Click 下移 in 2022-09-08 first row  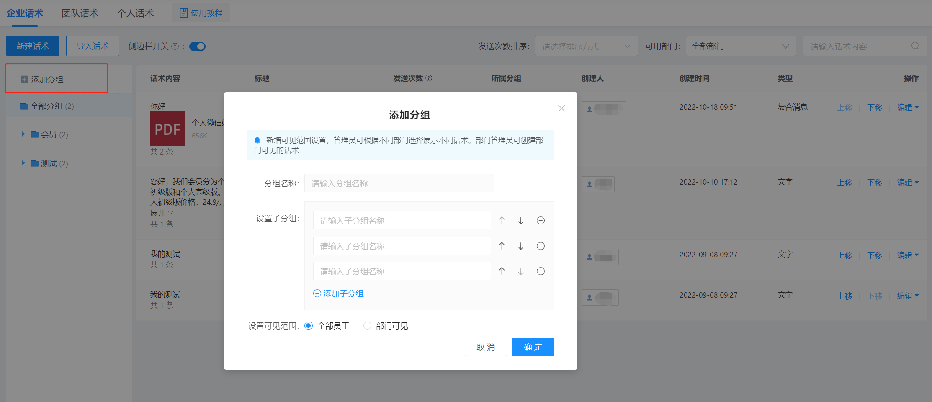point(875,255)
